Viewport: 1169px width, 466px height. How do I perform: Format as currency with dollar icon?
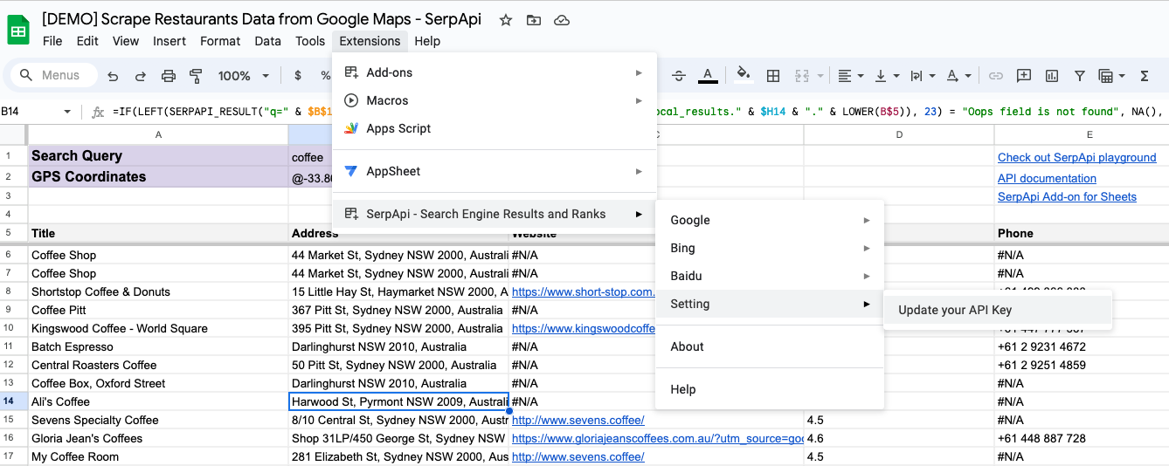click(x=299, y=76)
